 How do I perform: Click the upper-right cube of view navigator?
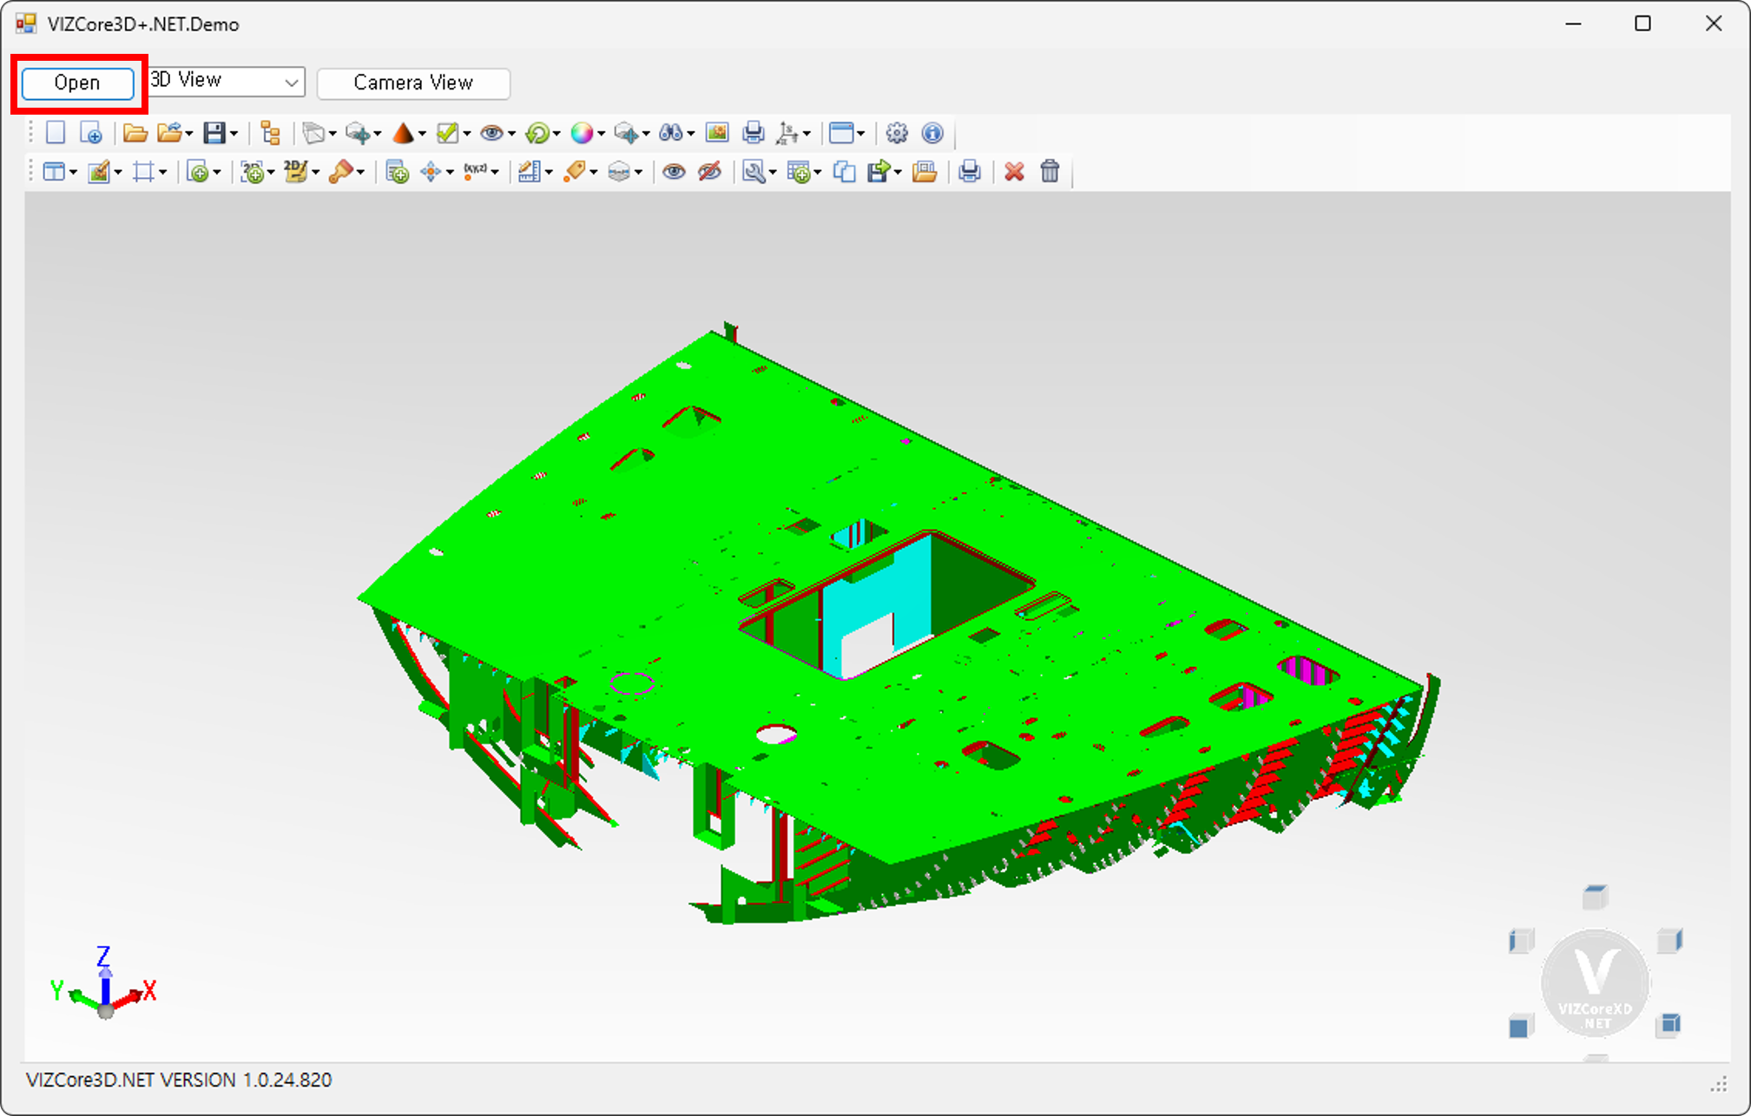(1670, 941)
